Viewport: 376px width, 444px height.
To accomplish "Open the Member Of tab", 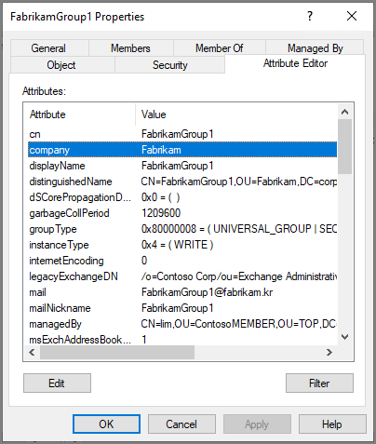I will pyautogui.click(x=219, y=48).
